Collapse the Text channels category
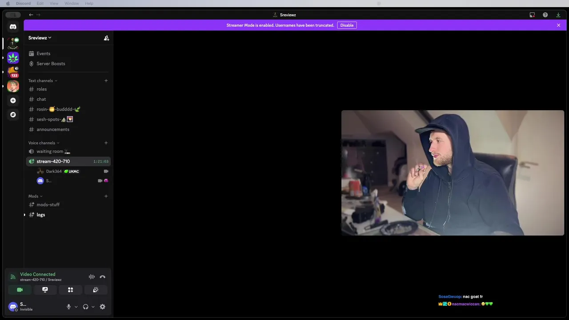 tap(43, 80)
